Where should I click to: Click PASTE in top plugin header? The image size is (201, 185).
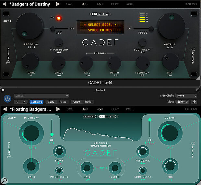[x=130, y=4]
